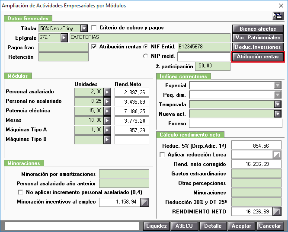288x232 pixels.
Task: Select the Módulos section header
Action: point(18,76)
